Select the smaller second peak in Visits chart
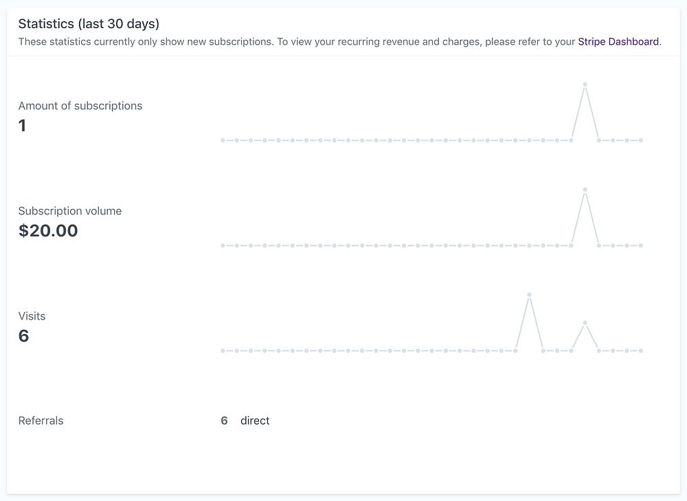This screenshot has height=501, width=687. [x=585, y=322]
